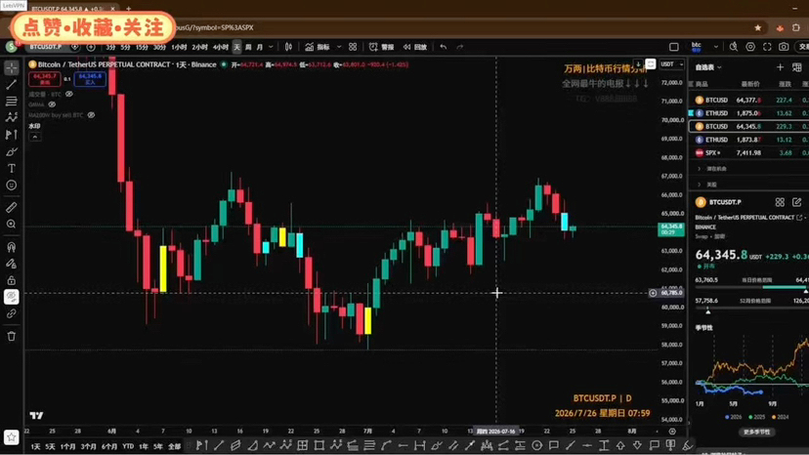The height and width of the screenshot is (455, 809).
Task: Expand the 自选表 watchlist dropdown
Action: coord(708,67)
